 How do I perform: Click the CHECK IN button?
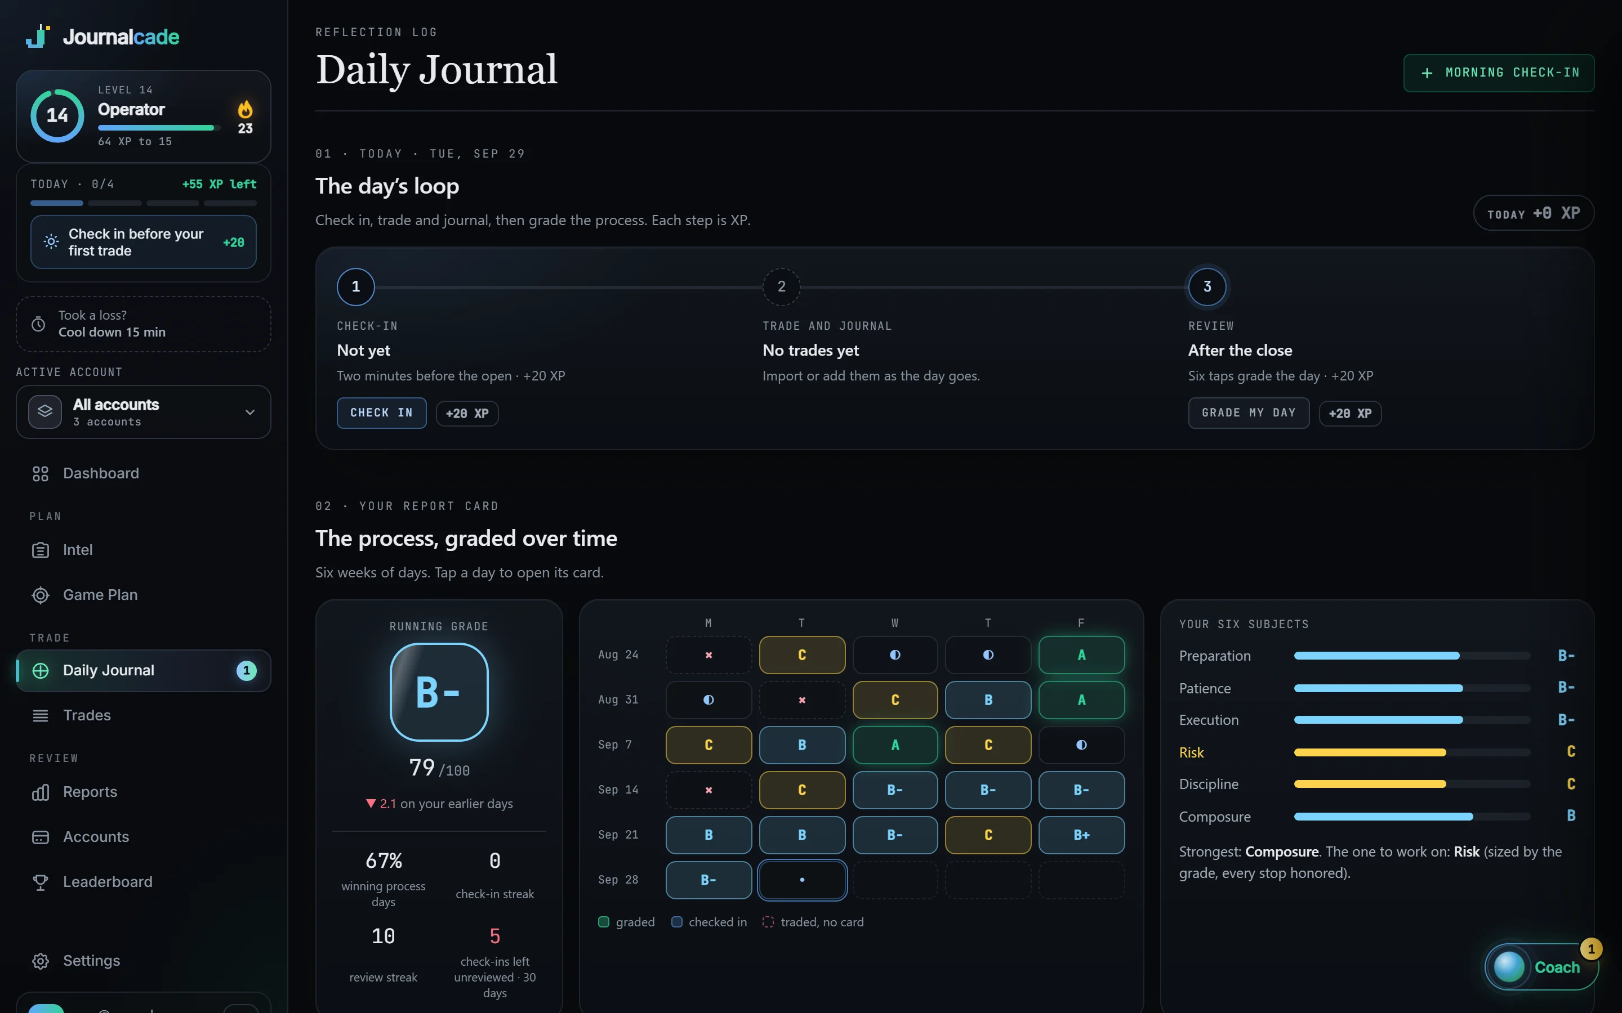pyautogui.click(x=381, y=413)
